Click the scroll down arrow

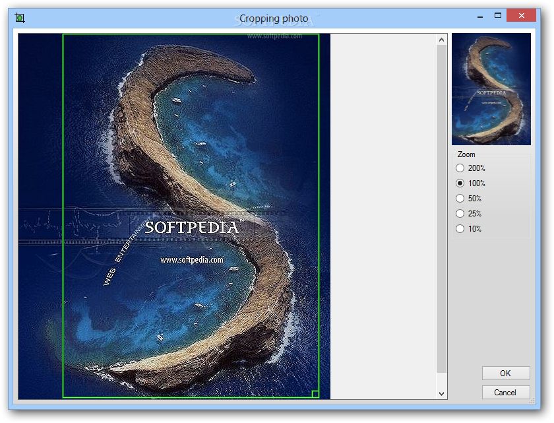[441, 394]
